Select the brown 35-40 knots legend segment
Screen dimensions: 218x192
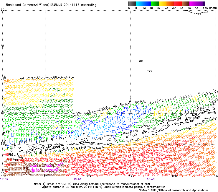click(186, 4)
